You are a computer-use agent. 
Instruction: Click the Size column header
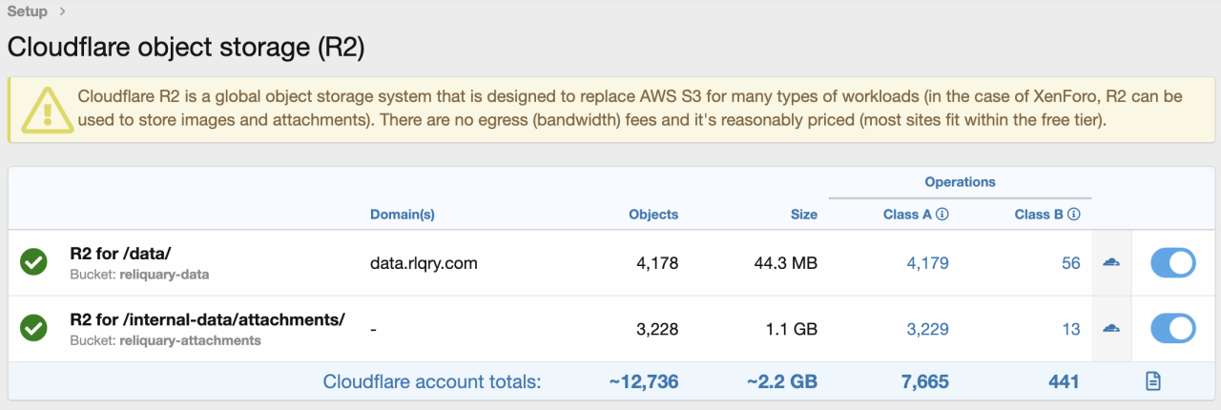803,215
